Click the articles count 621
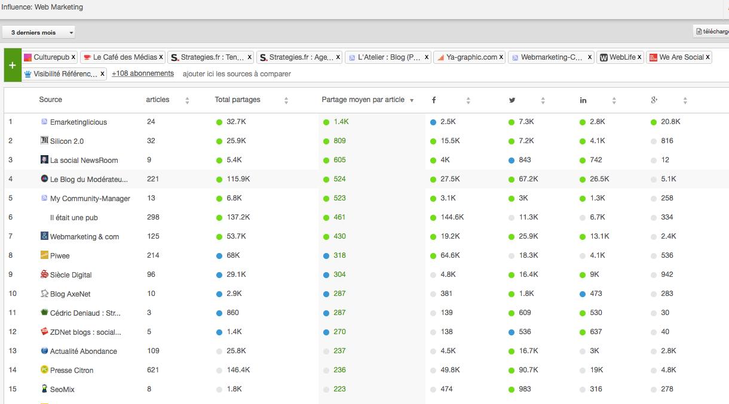Screen dimensions: 729x404 [x=153, y=370]
